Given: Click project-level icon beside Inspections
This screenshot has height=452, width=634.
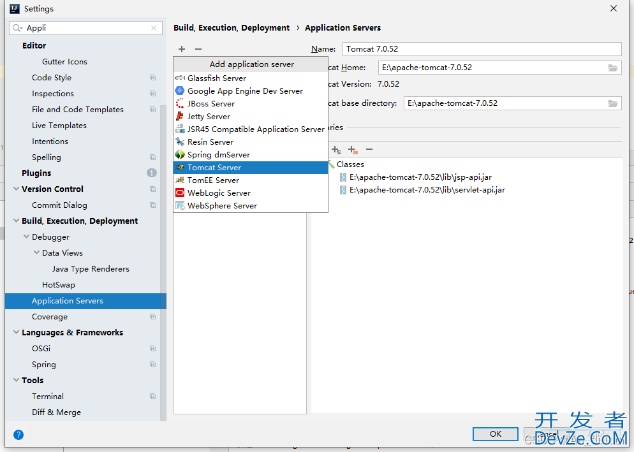Looking at the screenshot, I should (x=153, y=93).
